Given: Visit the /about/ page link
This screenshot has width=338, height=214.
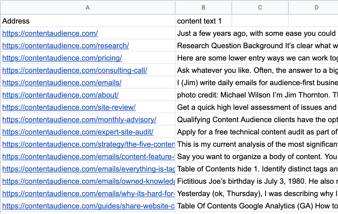Looking at the screenshot, I should pos(60,95).
